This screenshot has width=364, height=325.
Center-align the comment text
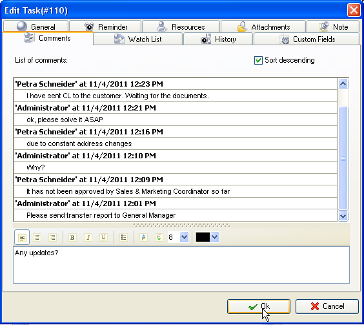[x=37, y=237]
